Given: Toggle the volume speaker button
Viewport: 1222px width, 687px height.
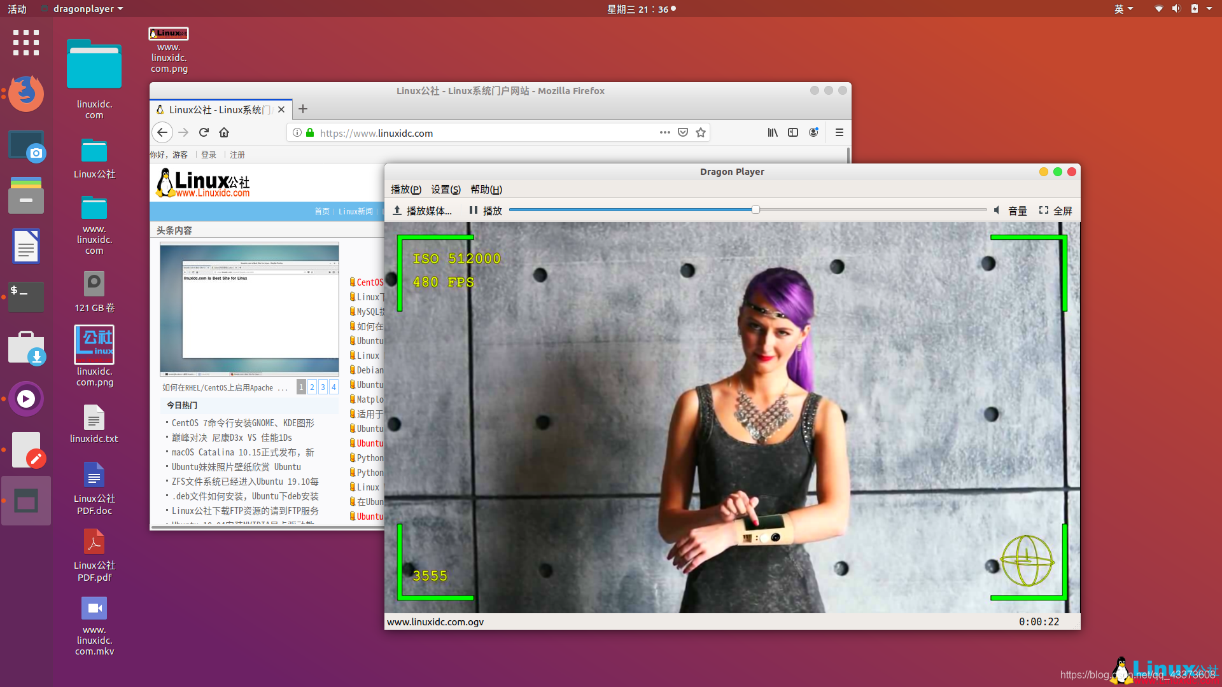Looking at the screenshot, I should (997, 211).
